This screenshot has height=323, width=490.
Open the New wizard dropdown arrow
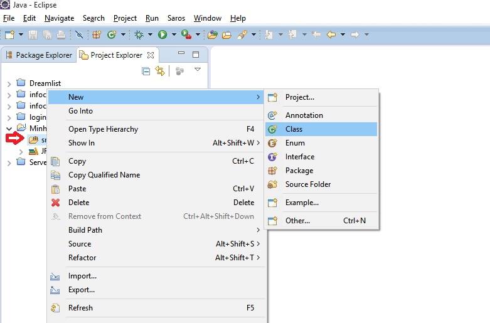21,34
